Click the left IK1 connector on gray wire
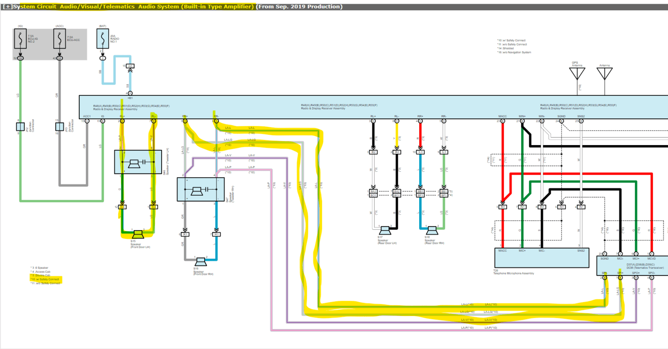This screenshot has height=349, width=668. (185, 234)
